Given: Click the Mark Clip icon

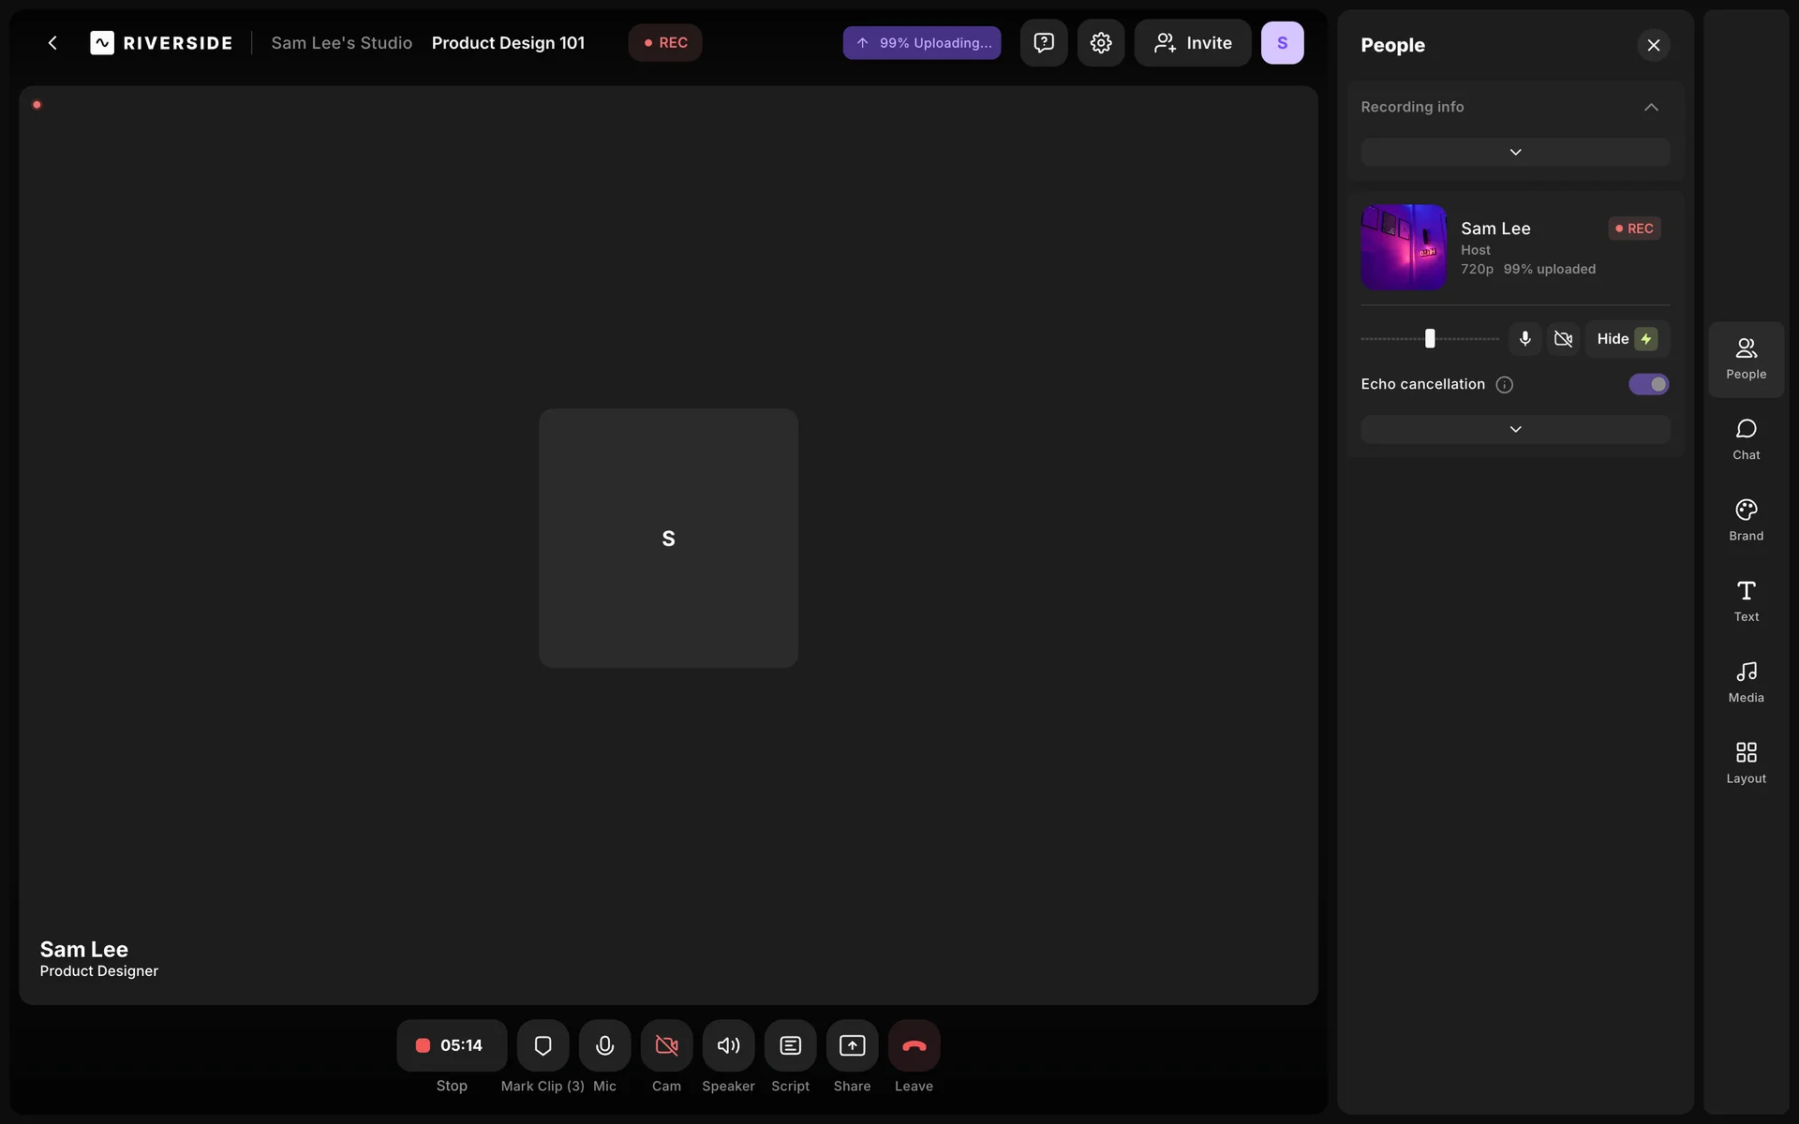Looking at the screenshot, I should pyautogui.click(x=543, y=1045).
